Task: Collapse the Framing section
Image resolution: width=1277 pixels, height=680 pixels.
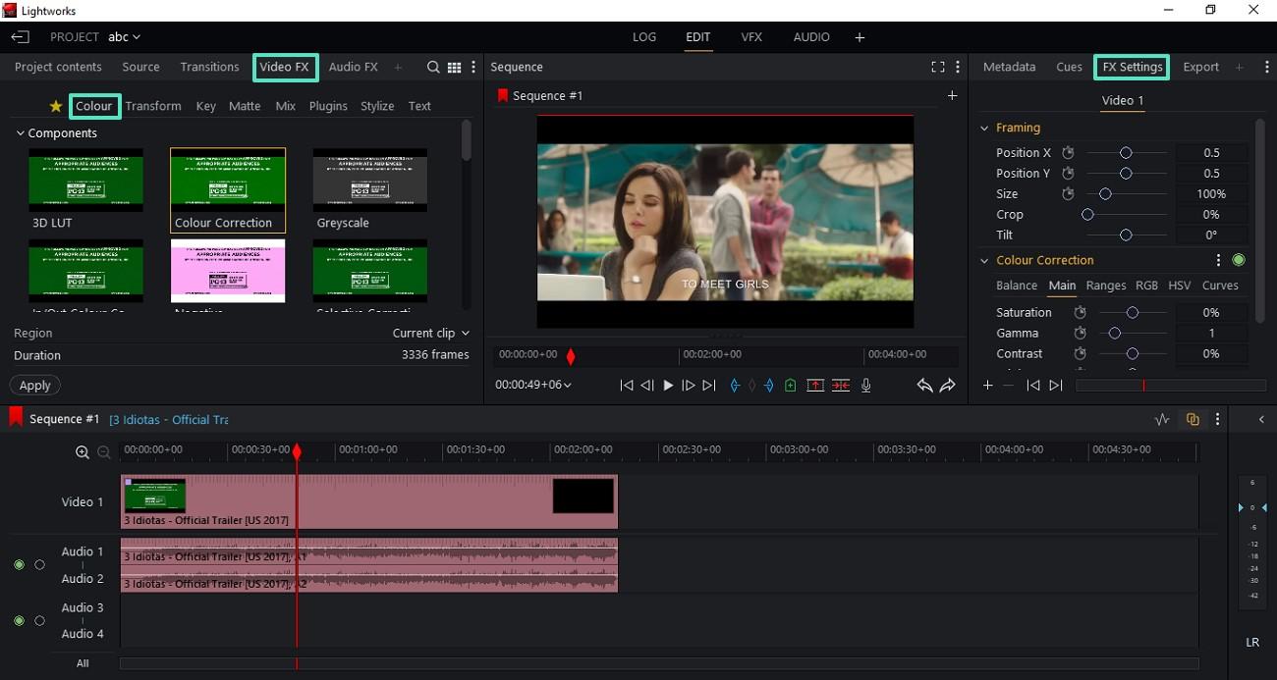Action: (x=985, y=128)
